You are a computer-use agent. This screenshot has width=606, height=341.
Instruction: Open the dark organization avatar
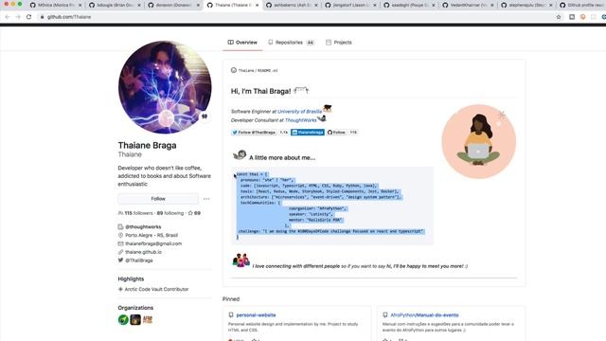coord(135,320)
